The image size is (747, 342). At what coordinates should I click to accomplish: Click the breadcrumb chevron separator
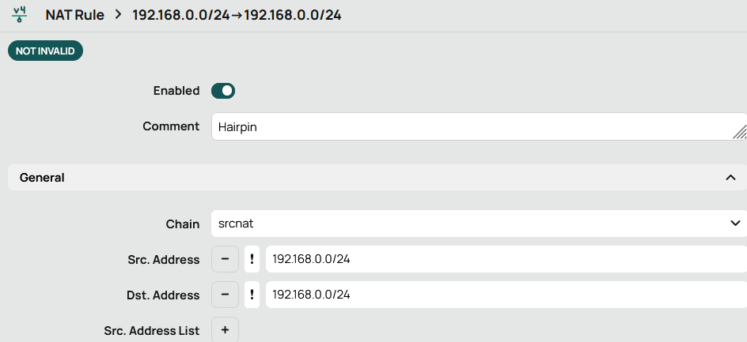pyautogui.click(x=118, y=15)
